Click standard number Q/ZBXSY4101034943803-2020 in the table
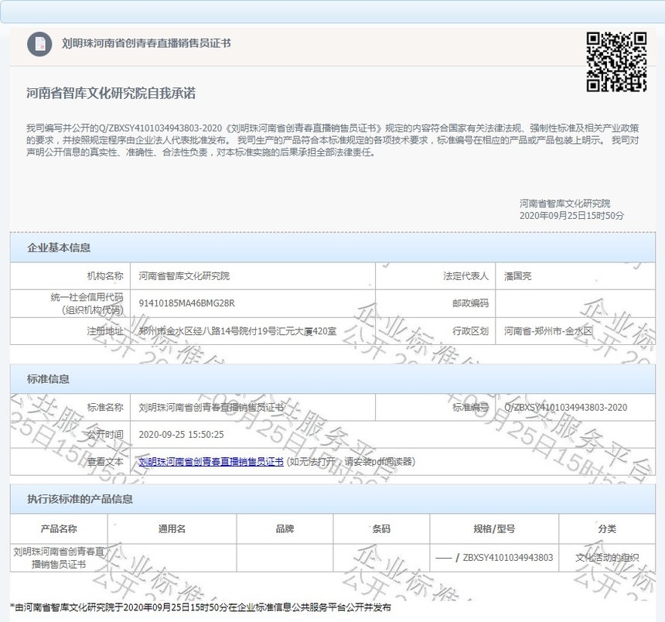The height and width of the screenshot is (622, 665). (565, 407)
